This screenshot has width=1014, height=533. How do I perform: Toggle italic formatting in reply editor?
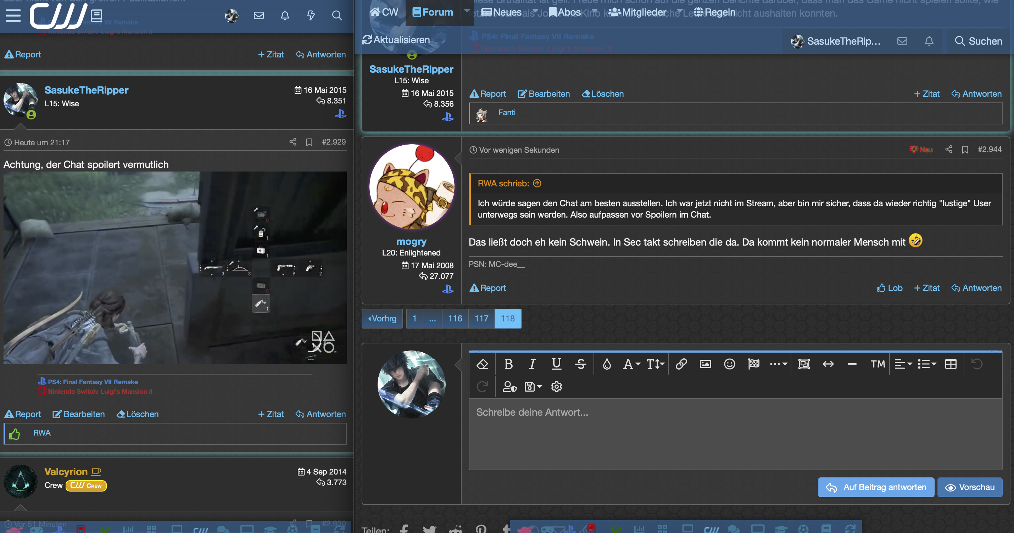[532, 364]
